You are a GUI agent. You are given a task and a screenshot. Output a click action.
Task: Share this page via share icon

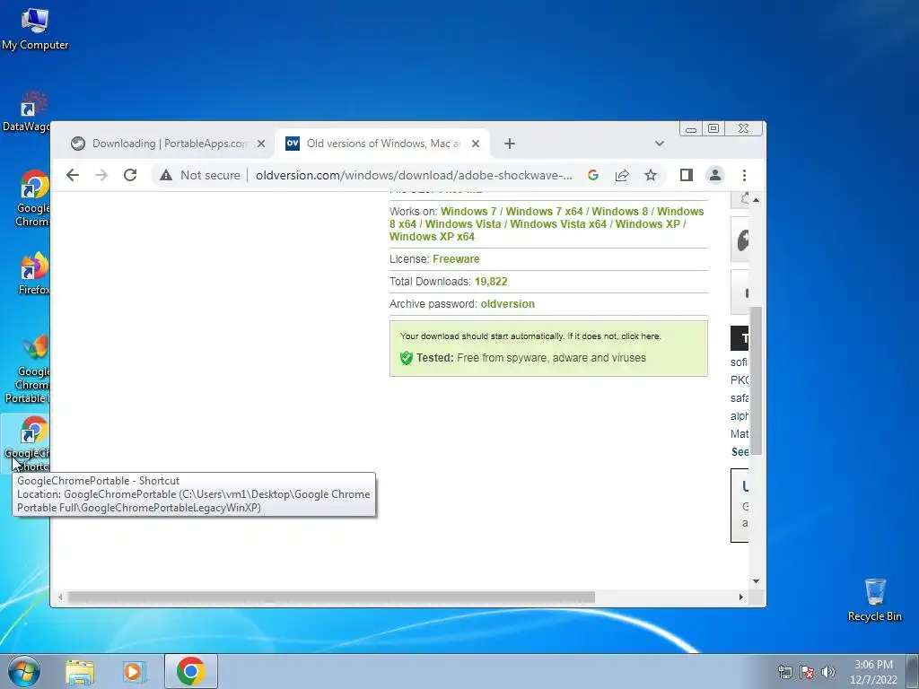pyautogui.click(x=622, y=175)
